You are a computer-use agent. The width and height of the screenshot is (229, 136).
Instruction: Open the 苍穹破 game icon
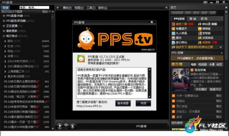click(200, 34)
